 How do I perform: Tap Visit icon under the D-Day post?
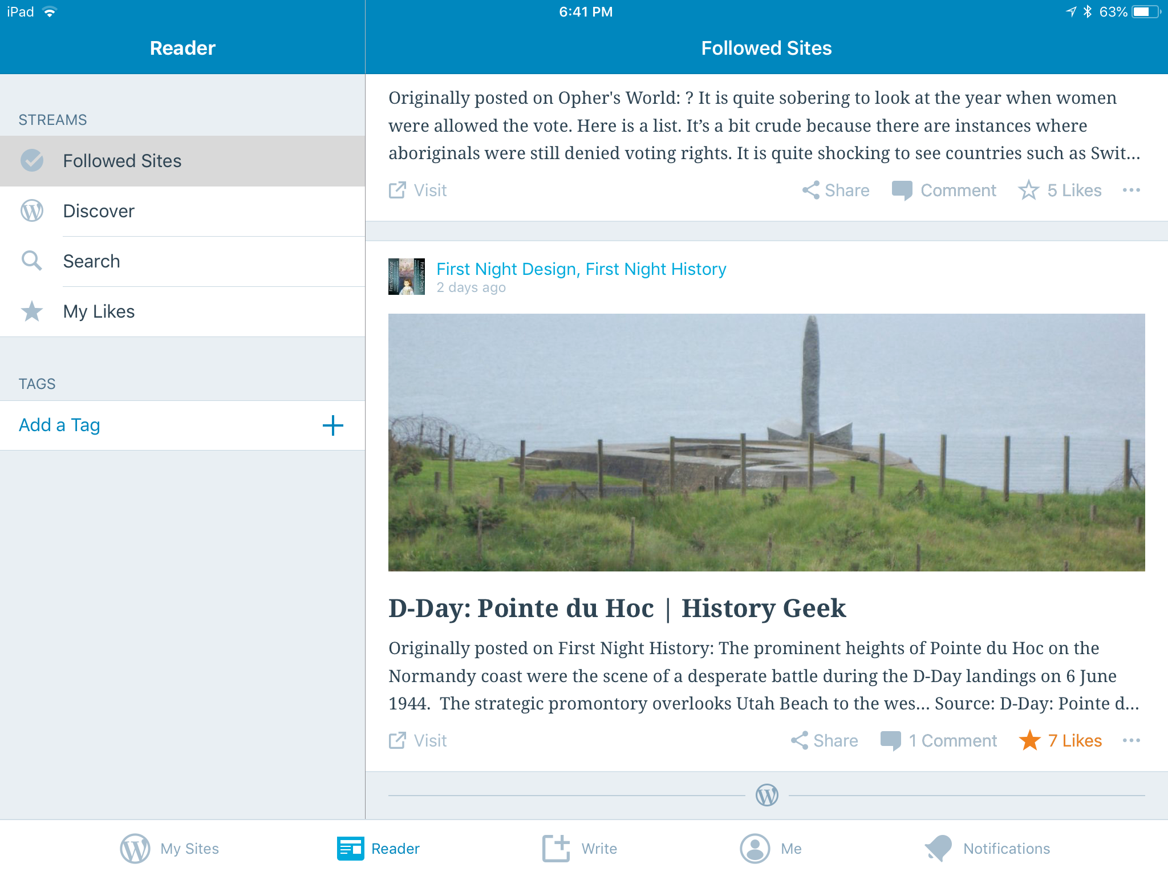[x=398, y=740]
